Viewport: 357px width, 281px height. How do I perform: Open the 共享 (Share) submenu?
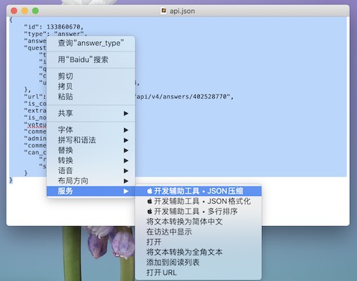point(91,113)
